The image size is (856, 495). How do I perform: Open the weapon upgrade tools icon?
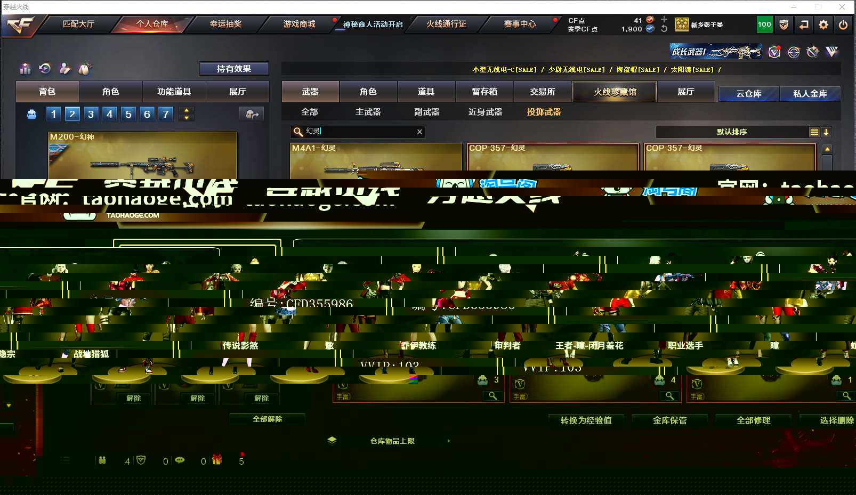click(x=813, y=52)
